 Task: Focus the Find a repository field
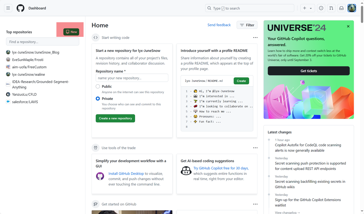pos(43,42)
